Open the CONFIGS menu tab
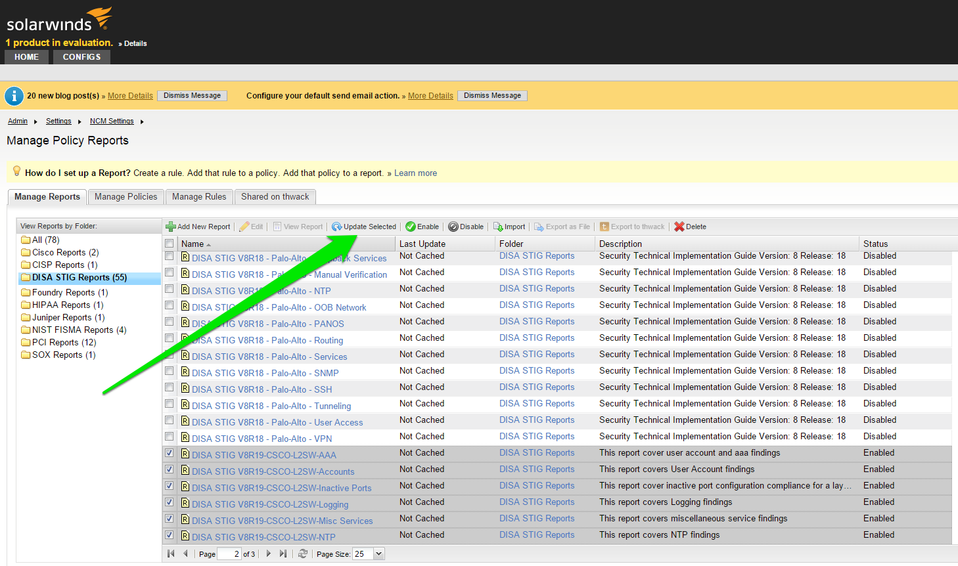 (x=81, y=57)
